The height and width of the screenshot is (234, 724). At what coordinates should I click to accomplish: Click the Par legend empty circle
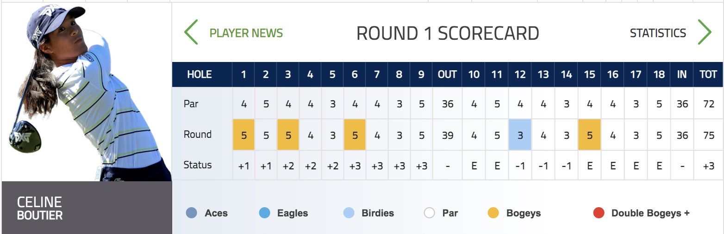click(429, 213)
